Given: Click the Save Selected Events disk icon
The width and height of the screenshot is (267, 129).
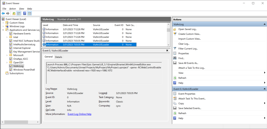Looking at the screenshot, I should point(175,108).
